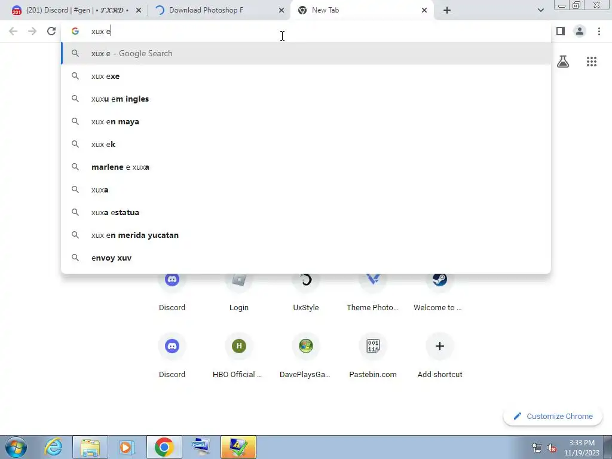Image resolution: width=612 pixels, height=459 pixels.
Task: Open the clock showing 3:33 PM
Action: point(582,448)
